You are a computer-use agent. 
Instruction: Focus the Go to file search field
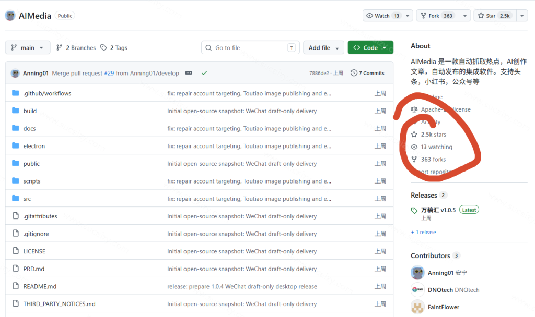point(250,47)
